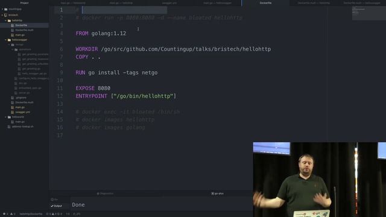Image resolution: width=386 pixels, height=217 pixels.
Task: Collapse the operations folder chevron
Action: click(x=12, y=49)
